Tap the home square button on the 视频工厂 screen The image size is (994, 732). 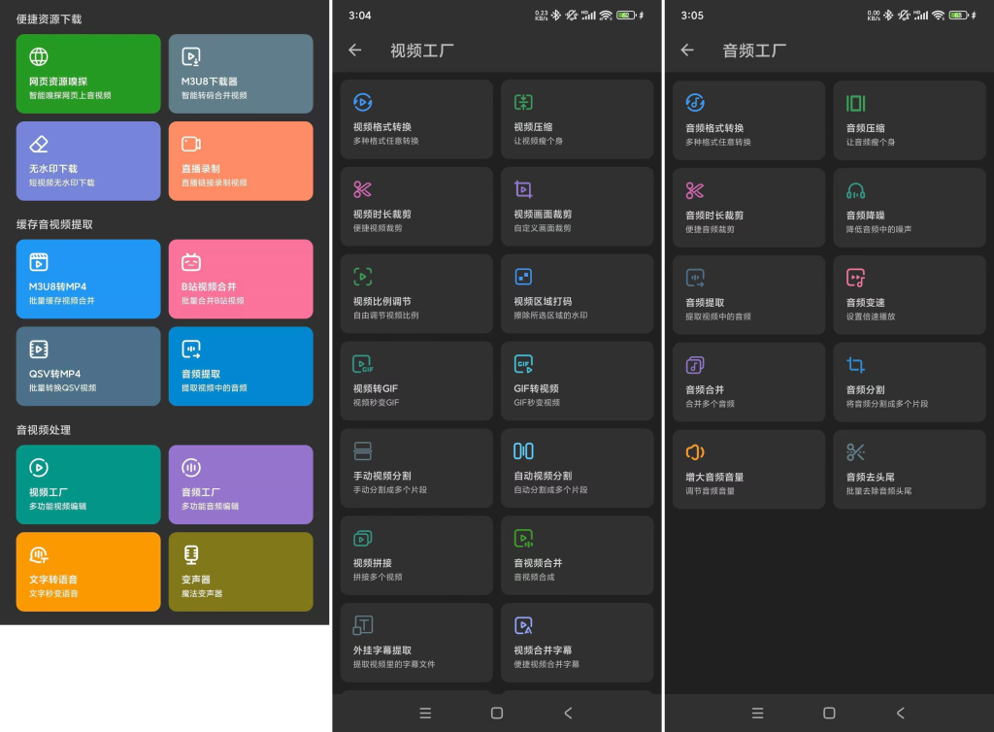[x=497, y=713]
